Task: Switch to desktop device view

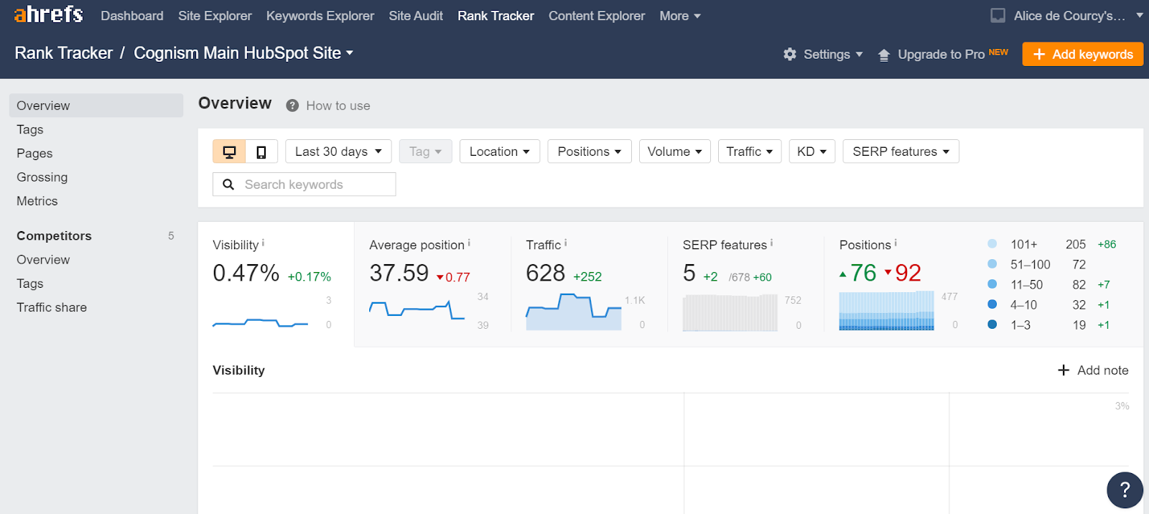Action: (x=229, y=151)
